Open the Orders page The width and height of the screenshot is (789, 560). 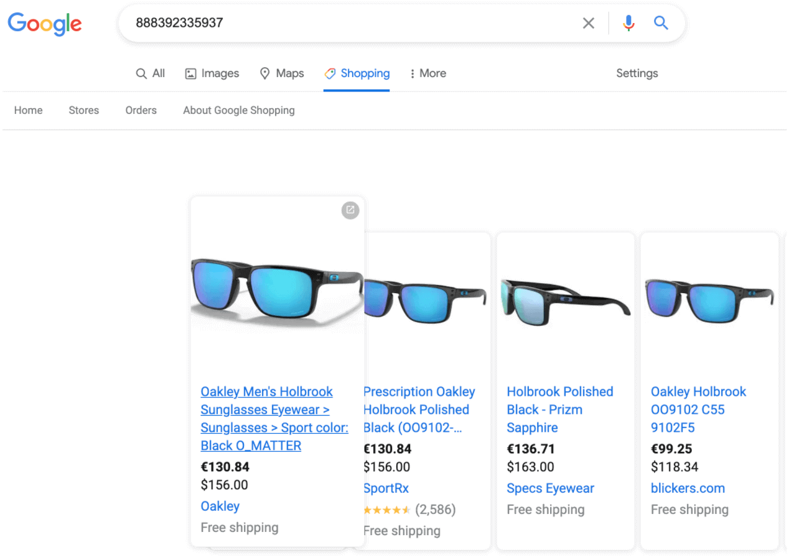[x=141, y=110]
